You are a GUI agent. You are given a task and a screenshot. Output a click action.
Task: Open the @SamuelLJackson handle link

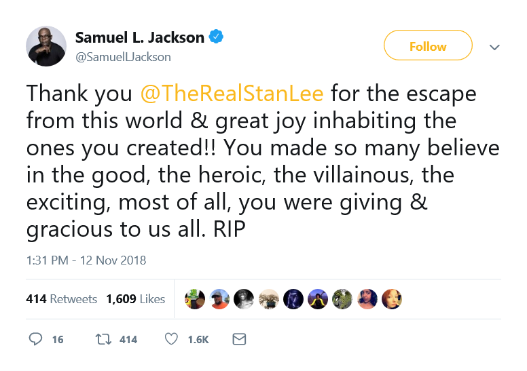[123, 57]
